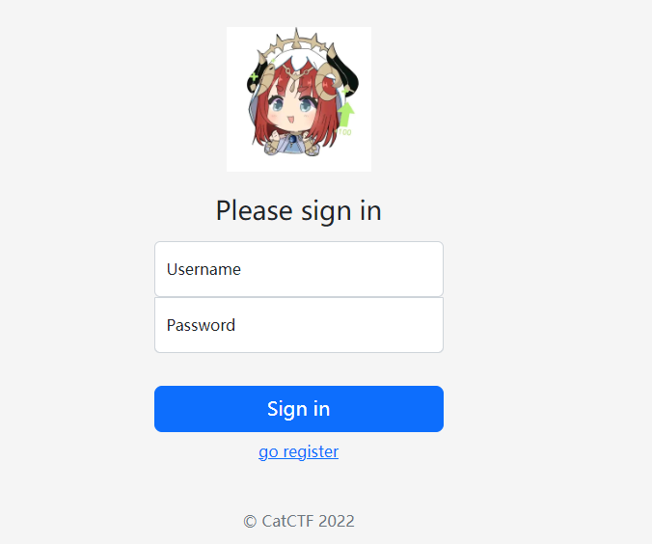Viewport: 652px width, 544px height.
Task: Open the go register link
Action: (299, 451)
